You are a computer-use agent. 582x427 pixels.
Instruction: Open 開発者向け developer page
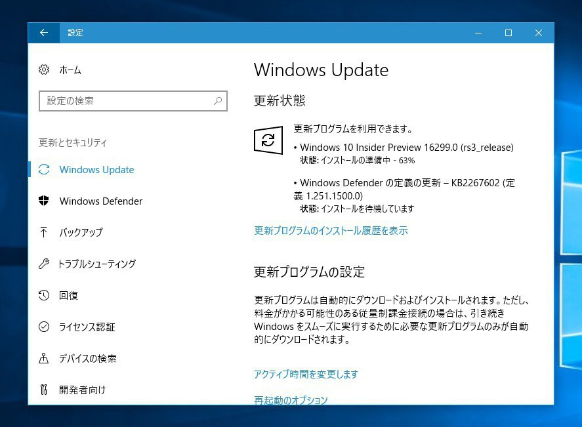coord(83,390)
